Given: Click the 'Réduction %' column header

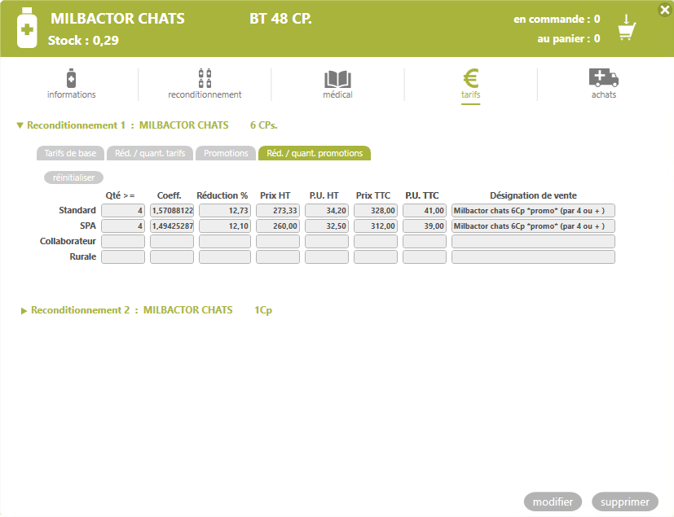Looking at the screenshot, I should tap(222, 195).
